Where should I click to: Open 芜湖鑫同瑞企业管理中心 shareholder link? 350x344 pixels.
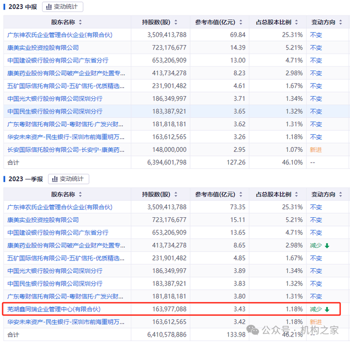tap(54, 309)
